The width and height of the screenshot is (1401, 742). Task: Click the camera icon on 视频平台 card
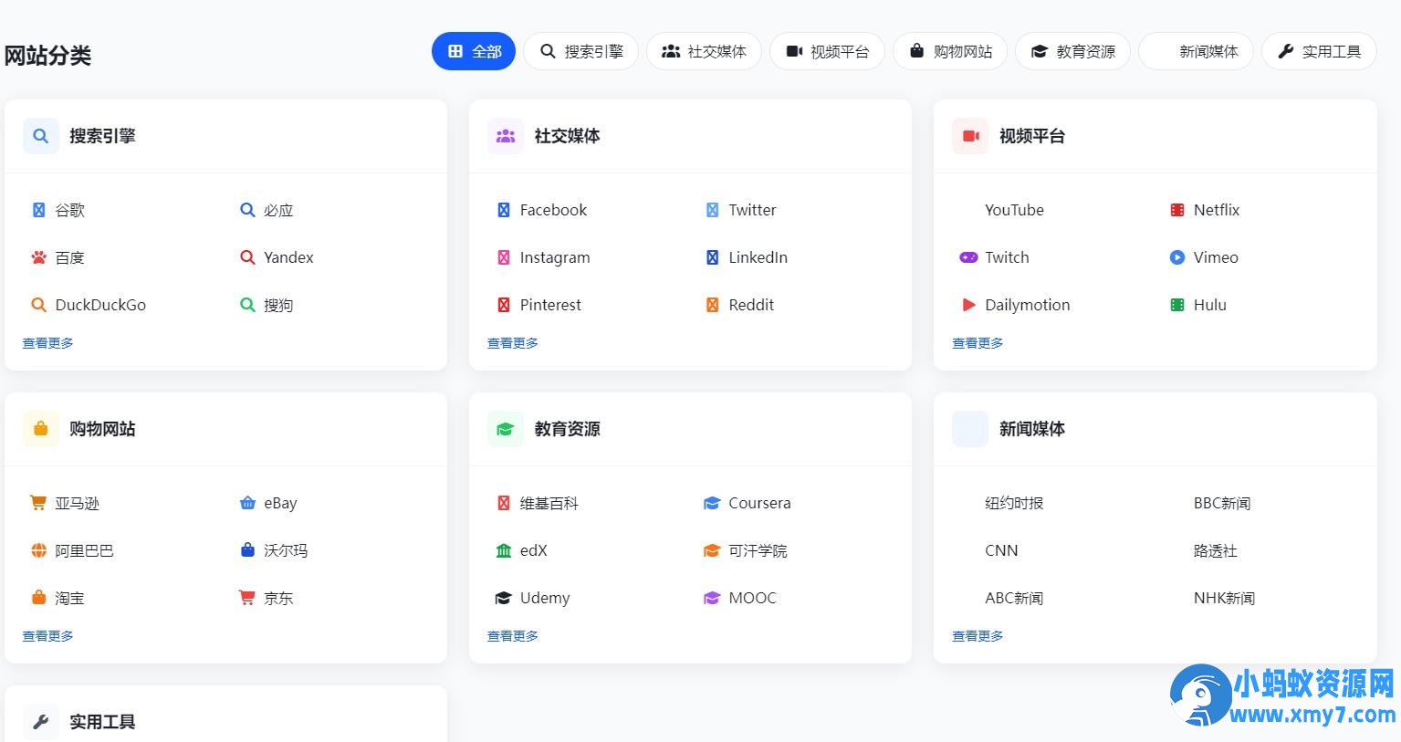click(x=969, y=135)
